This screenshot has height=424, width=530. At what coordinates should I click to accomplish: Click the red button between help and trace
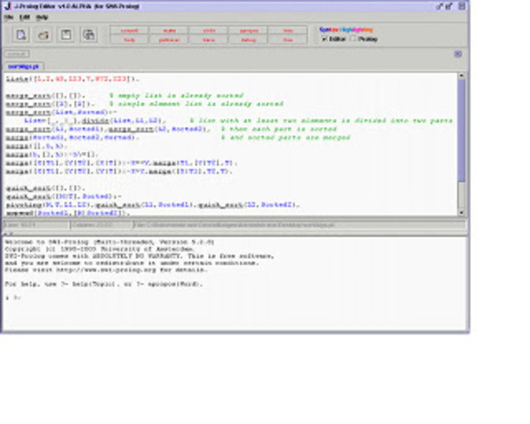(x=170, y=40)
